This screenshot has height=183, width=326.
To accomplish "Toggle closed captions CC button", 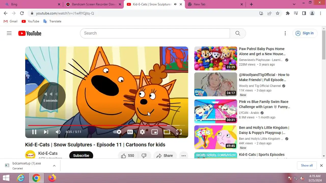I will [x=130, y=132].
